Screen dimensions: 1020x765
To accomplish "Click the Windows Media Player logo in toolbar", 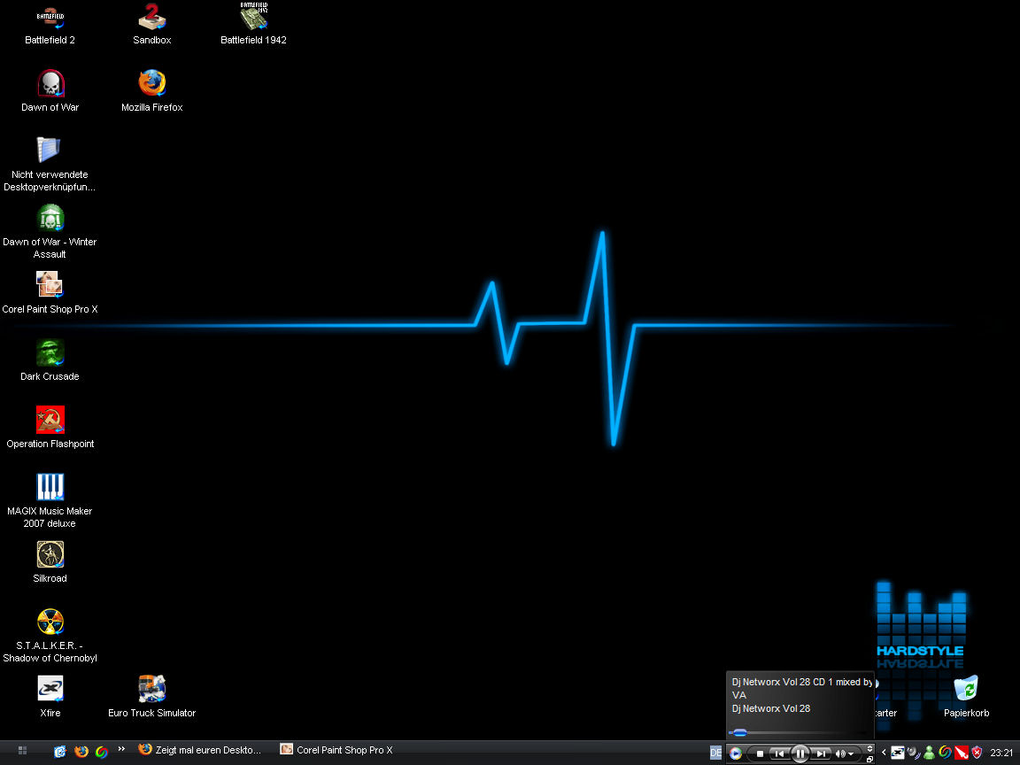I will [736, 753].
